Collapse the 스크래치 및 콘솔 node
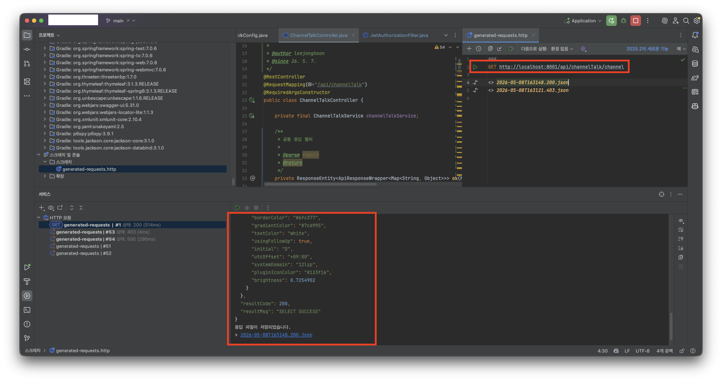Viewport: 722px width, 382px height. click(x=38, y=155)
